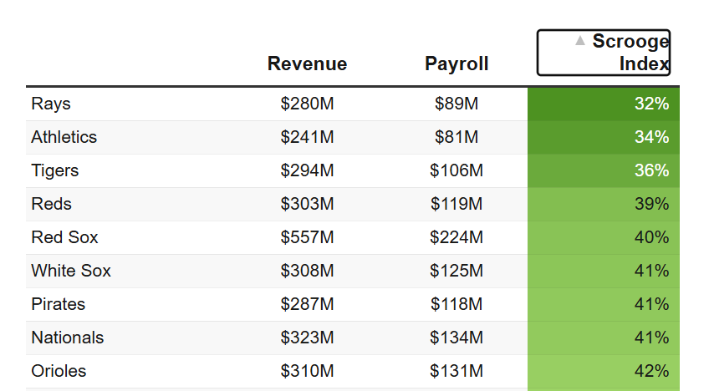Select the Reds team name

(x=51, y=205)
